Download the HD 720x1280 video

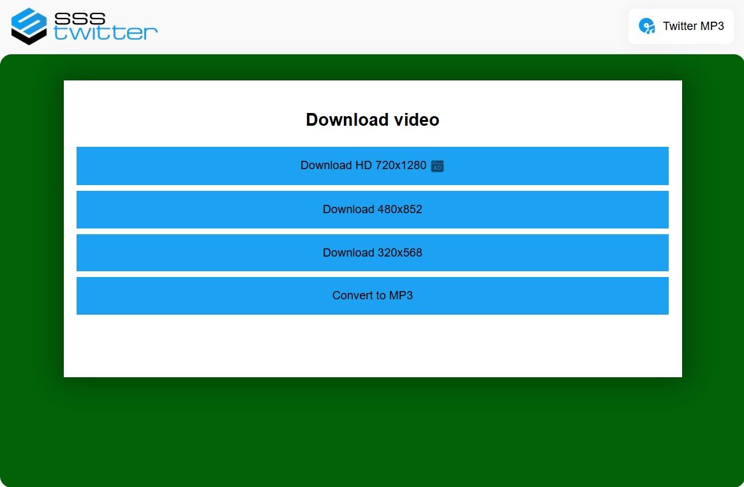pyautogui.click(x=372, y=166)
